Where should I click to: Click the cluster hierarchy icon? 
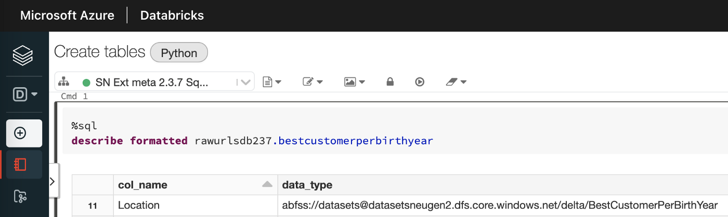click(64, 82)
